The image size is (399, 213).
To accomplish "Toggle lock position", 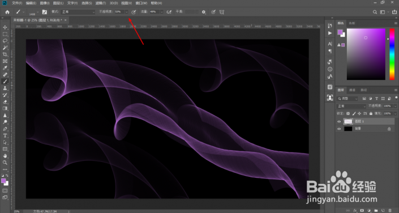I will click(x=359, y=113).
